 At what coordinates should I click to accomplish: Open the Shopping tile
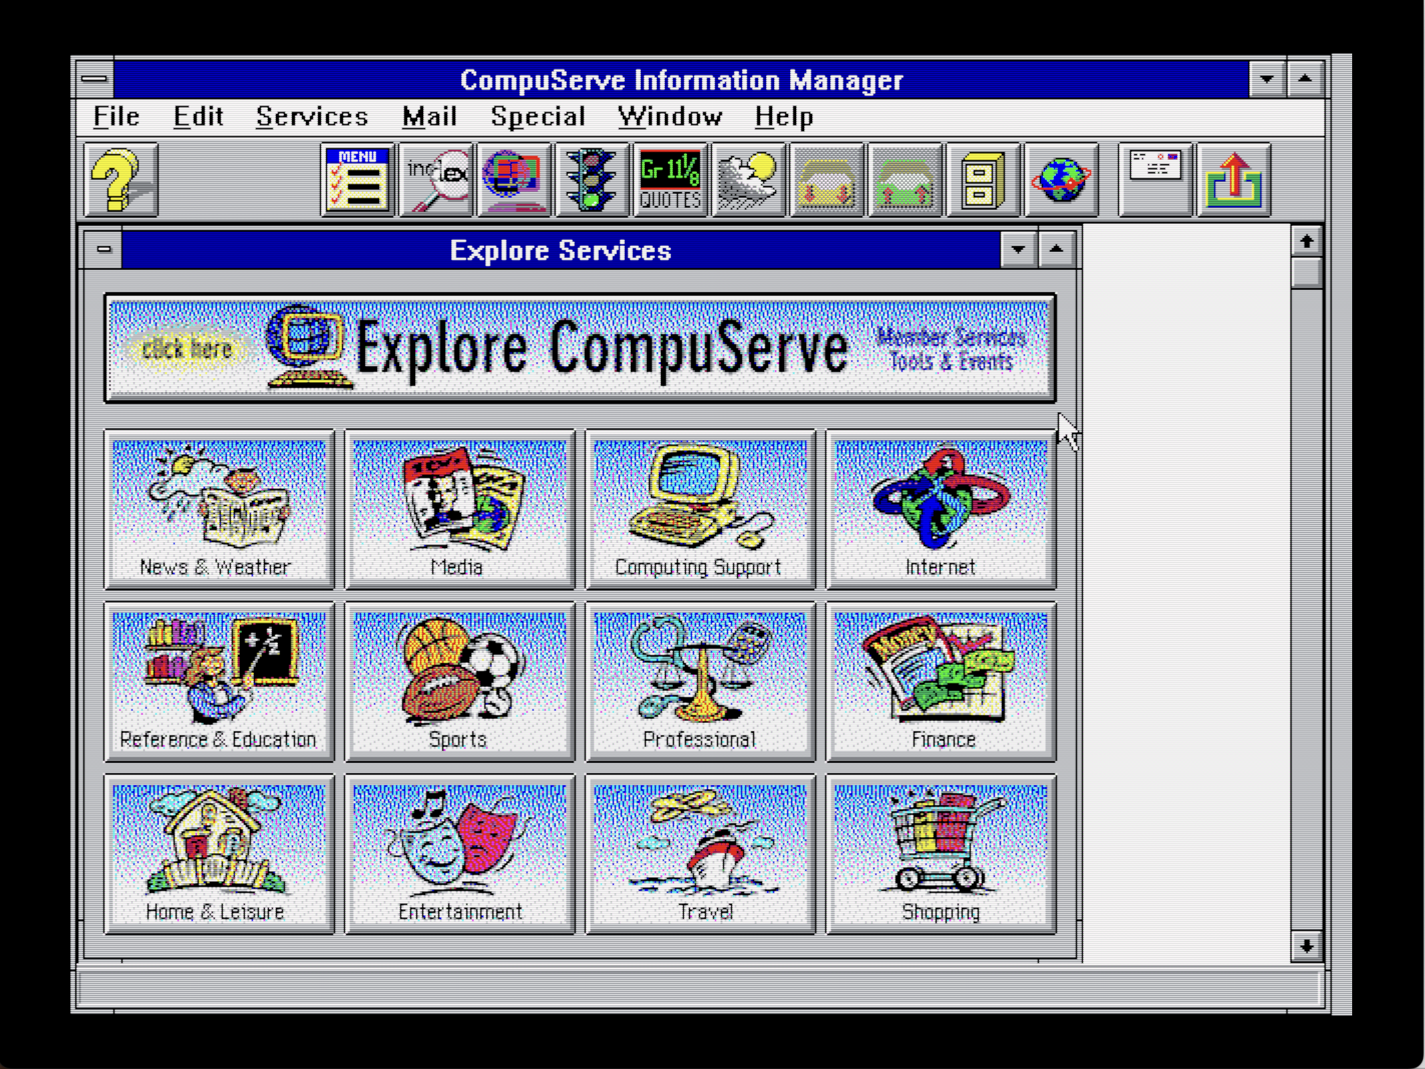point(941,854)
